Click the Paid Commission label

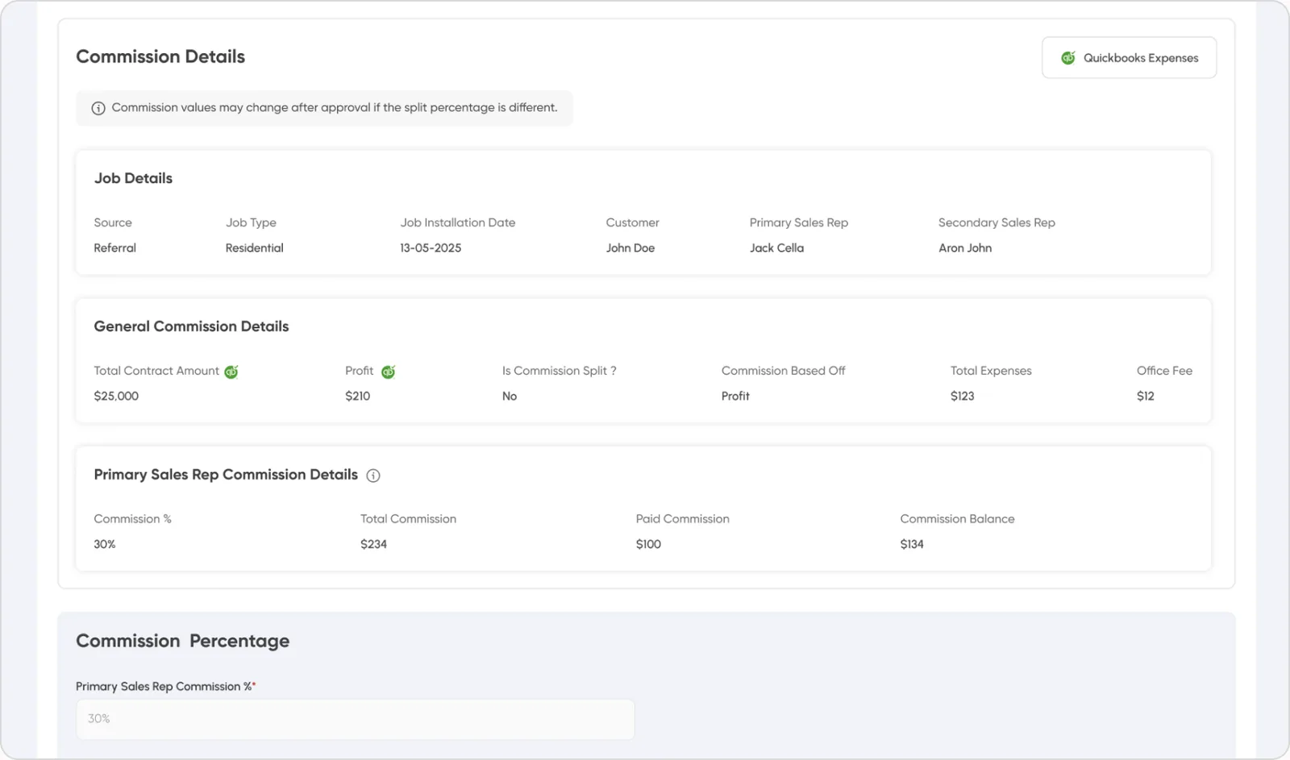(682, 519)
